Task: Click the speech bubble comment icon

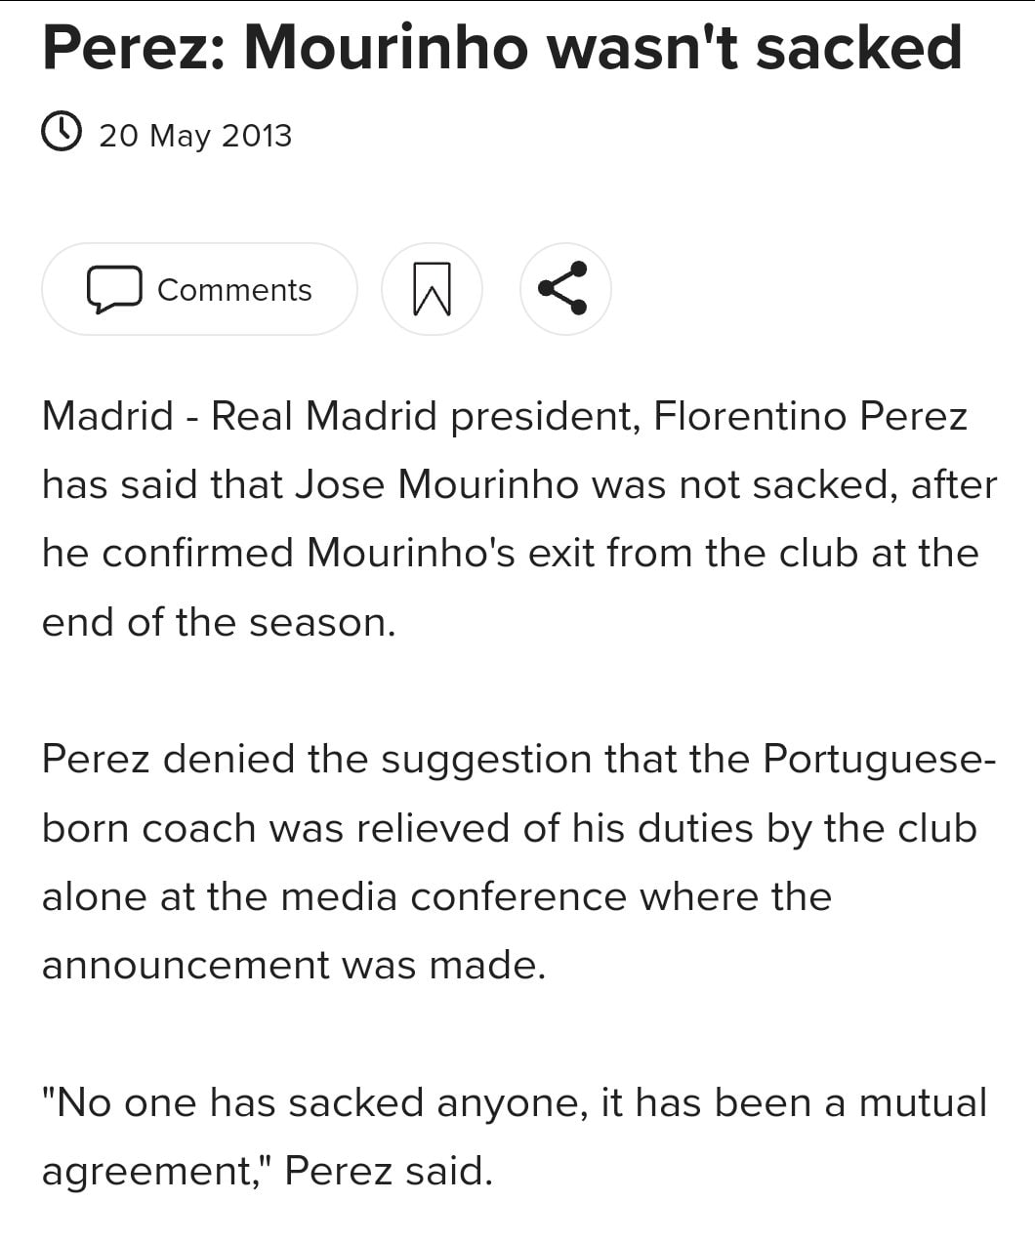Action: click(114, 289)
